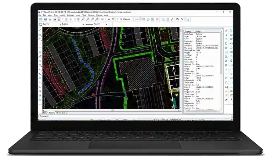Expand dropdown arrow beside the eraser-shaped icon
Image resolution: width=271 pixels, height=158 pixels.
[106, 19]
